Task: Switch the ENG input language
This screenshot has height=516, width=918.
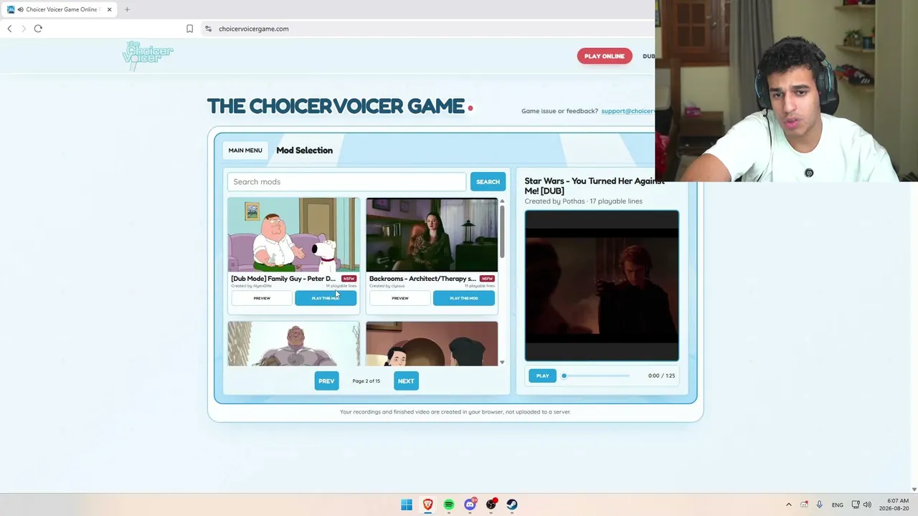Action: [838, 505]
